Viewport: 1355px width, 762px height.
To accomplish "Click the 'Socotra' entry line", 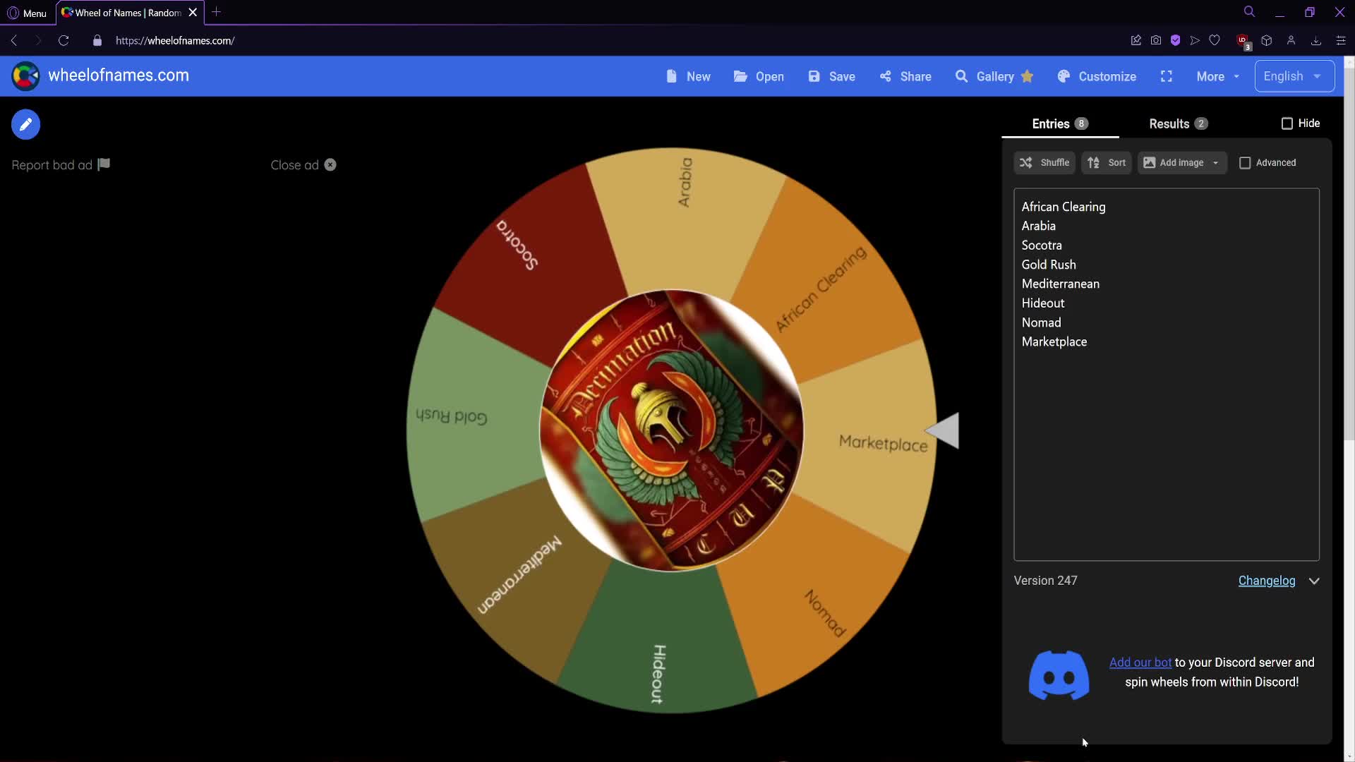I will click(x=1041, y=246).
